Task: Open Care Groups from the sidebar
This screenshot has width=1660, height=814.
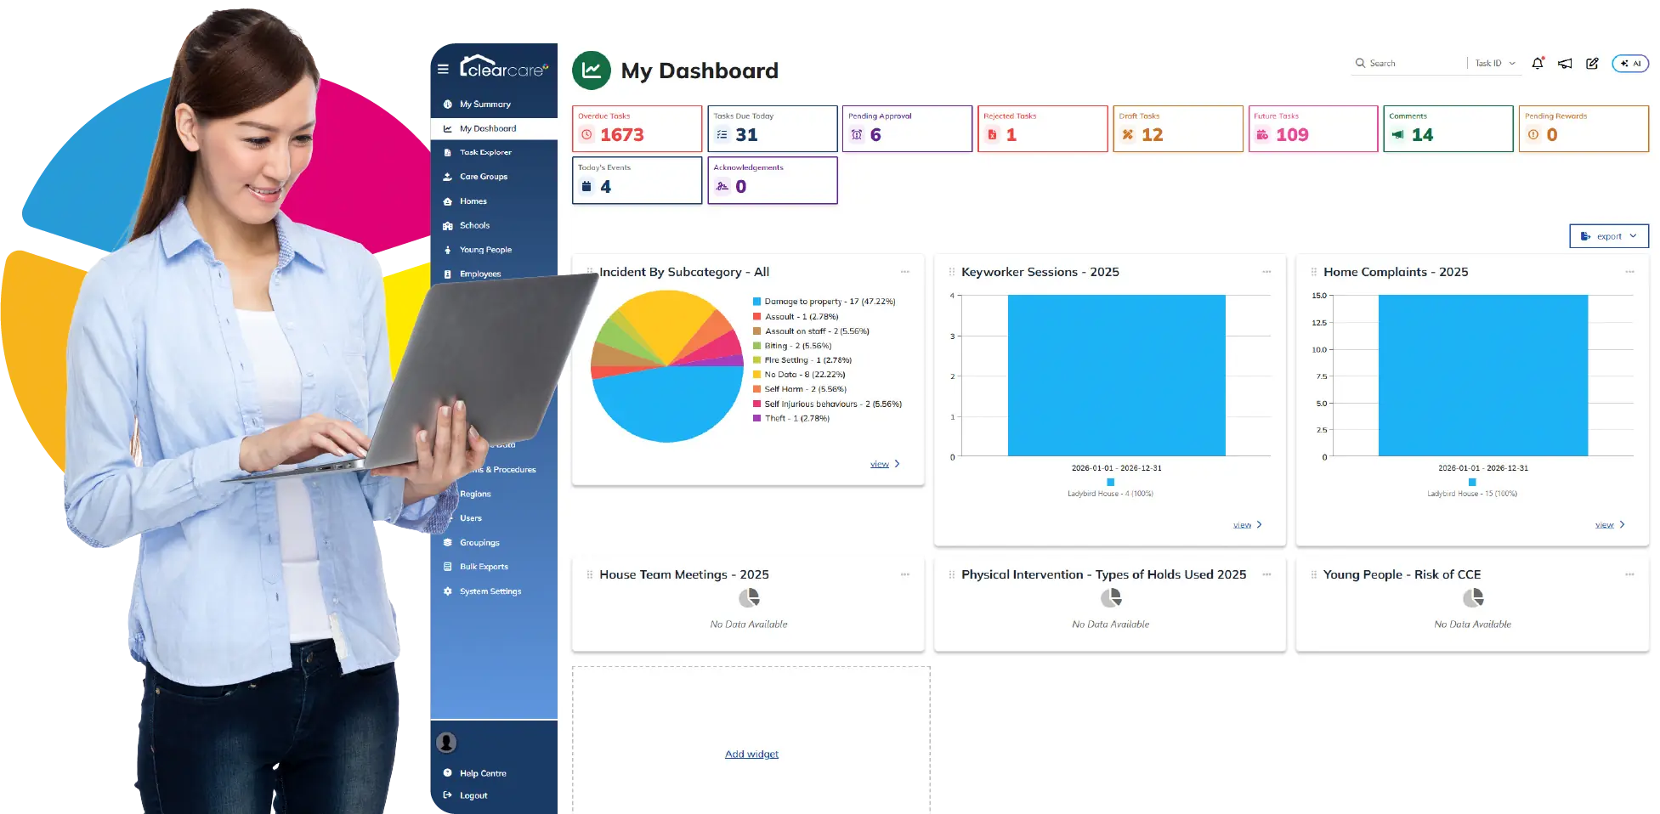Action: pyautogui.click(x=484, y=177)
